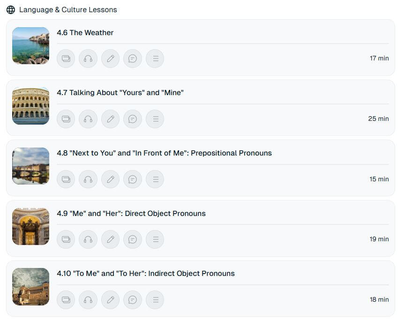Click the globe icon beside Language & Culture Lessons
This screenshot has height=327, width=404.
tap(11, 10)
